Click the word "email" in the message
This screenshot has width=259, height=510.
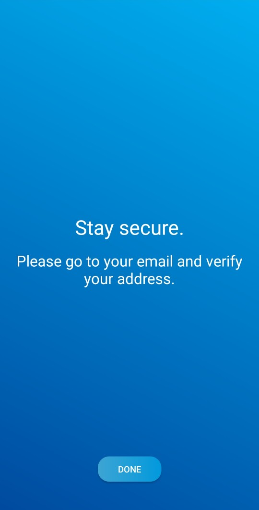coord(155,261)
